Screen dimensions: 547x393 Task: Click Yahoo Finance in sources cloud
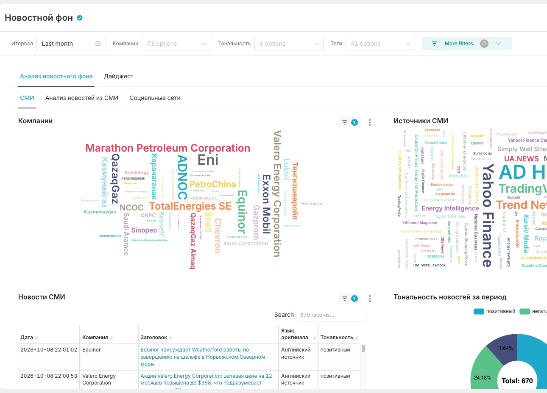(x=487, y=216)
